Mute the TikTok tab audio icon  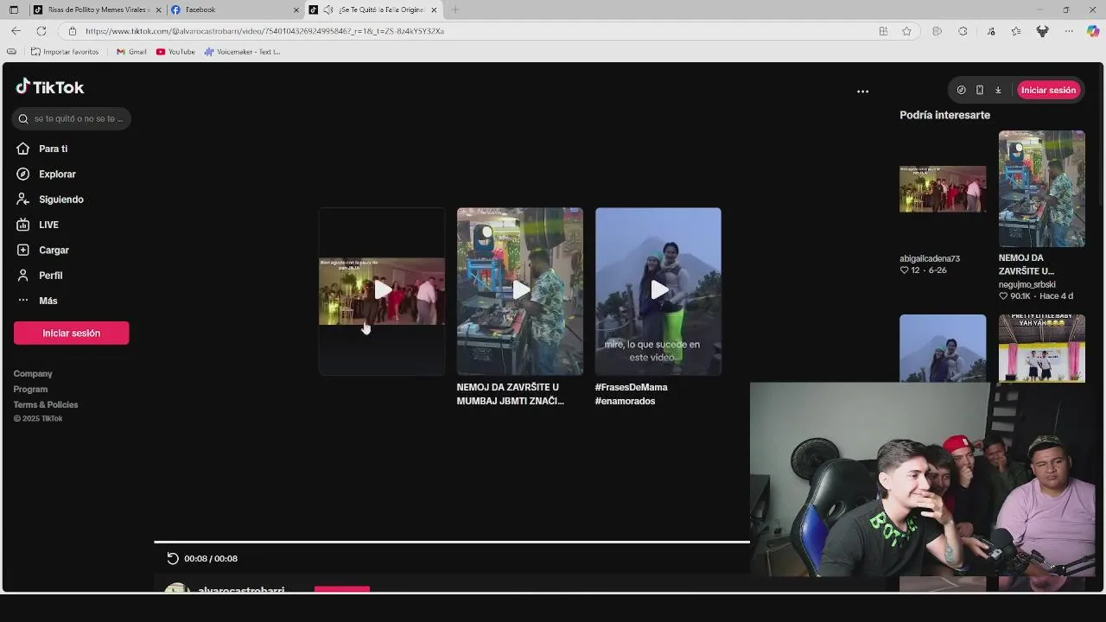click(327, 10)
